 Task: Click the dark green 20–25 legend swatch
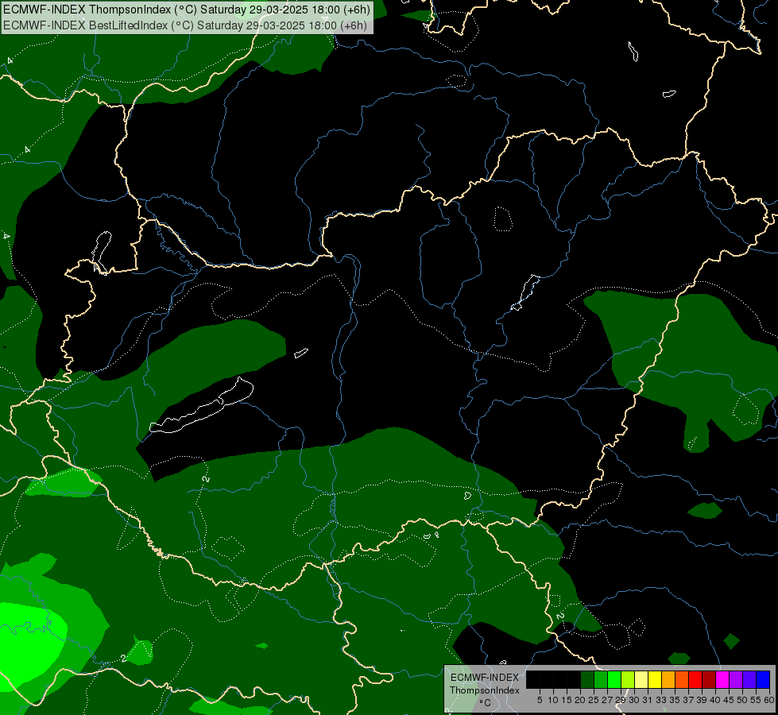[587, 679]
